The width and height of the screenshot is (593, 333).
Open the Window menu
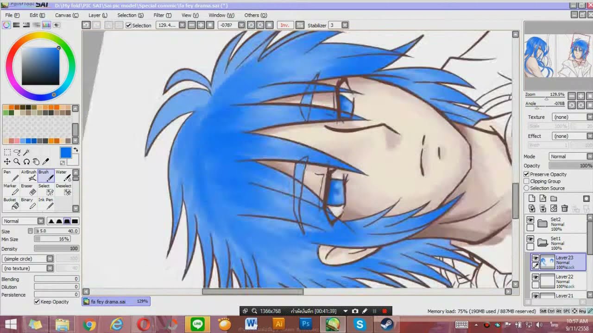click(x=221, y=15)
